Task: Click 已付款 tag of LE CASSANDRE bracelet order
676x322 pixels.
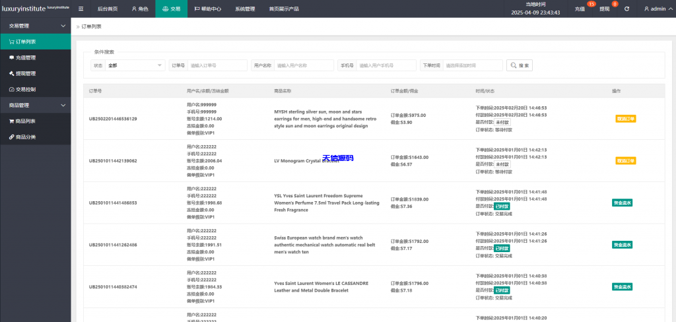Action: pos(502,290)
